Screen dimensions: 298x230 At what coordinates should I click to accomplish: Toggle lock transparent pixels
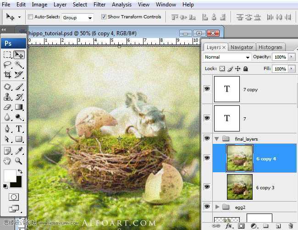(222, 69)
